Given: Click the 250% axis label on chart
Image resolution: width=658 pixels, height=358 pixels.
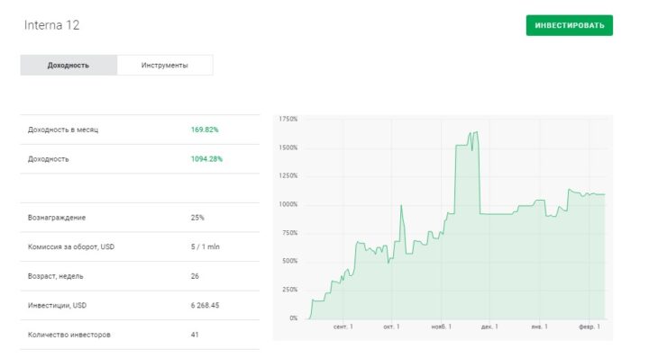Looking at the screenshot, I should [x=289, y=290].
